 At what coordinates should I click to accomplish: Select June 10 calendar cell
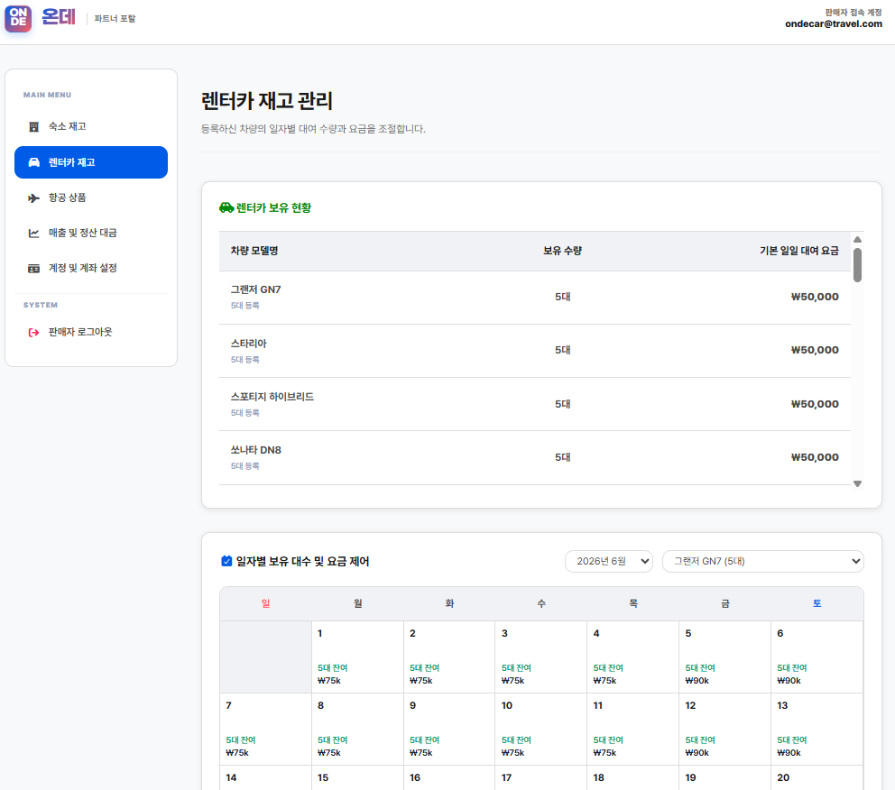tap(541, 730)
